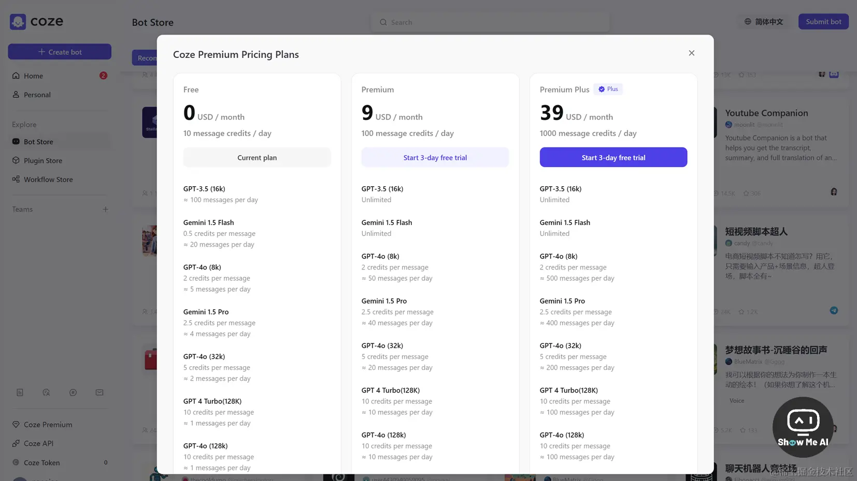Click the Show Me AI badge
The image size is (857, 481).
803,427
